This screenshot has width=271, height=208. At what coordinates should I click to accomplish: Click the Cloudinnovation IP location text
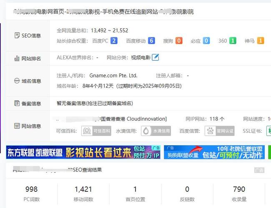[146, 119]
